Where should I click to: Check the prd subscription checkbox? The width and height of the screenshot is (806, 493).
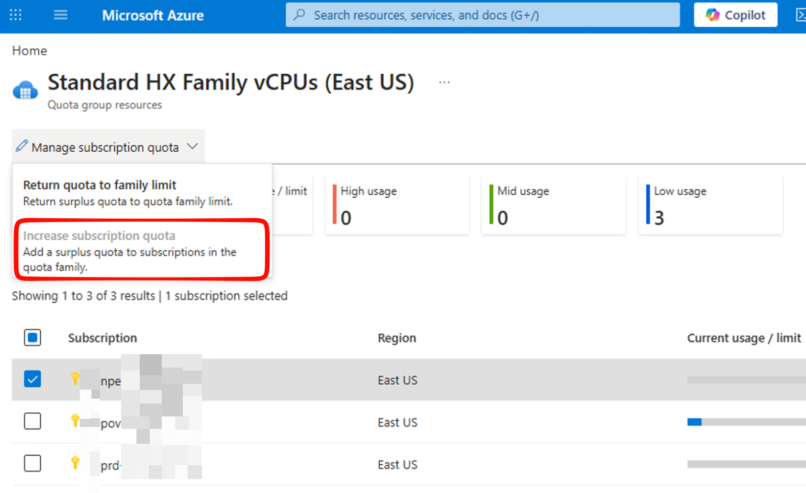(x=33, y=463)
